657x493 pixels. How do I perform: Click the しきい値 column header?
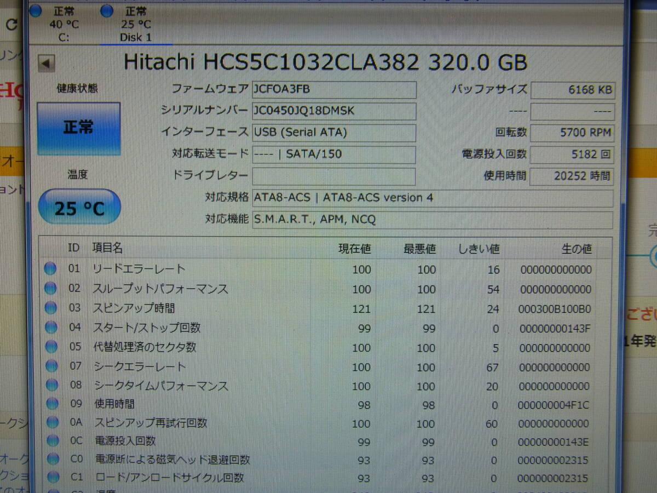click(x=479, y=249)
